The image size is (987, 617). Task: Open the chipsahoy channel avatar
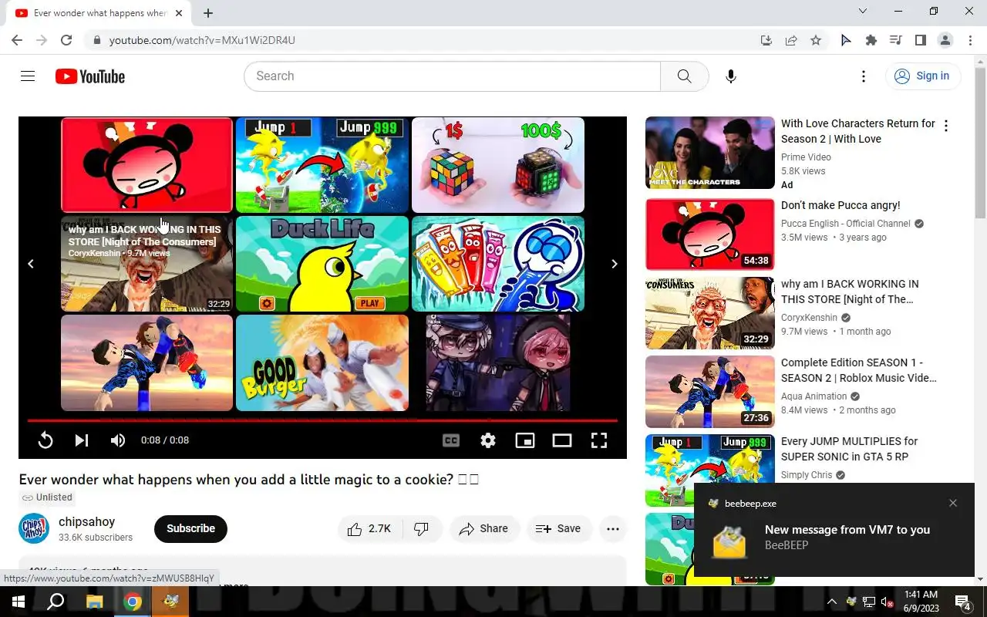tap(34, 528)
